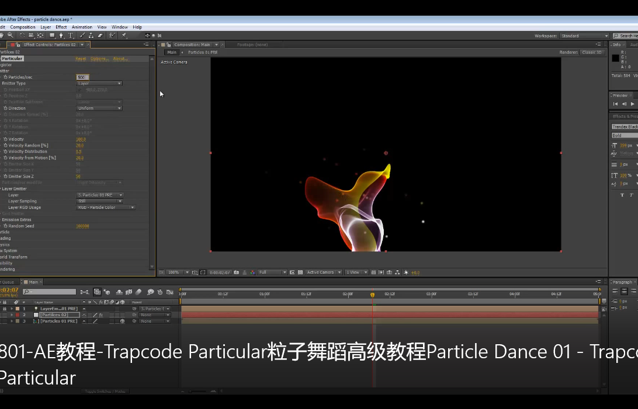
Task: Open the resolution dropdown set to Full
Action: [273, 272]
